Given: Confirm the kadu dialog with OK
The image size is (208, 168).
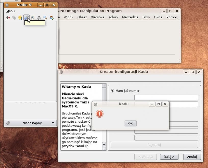Looking at the screenshot, I should coord(131,123).
